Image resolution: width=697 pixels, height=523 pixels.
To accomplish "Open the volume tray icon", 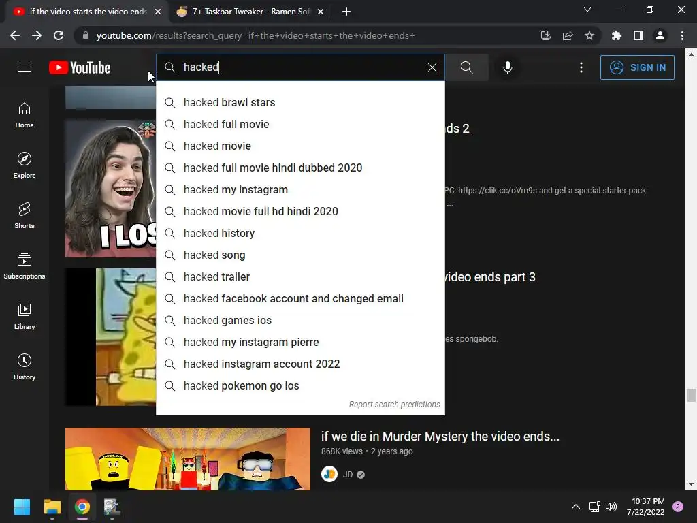I will coord(612,507).
